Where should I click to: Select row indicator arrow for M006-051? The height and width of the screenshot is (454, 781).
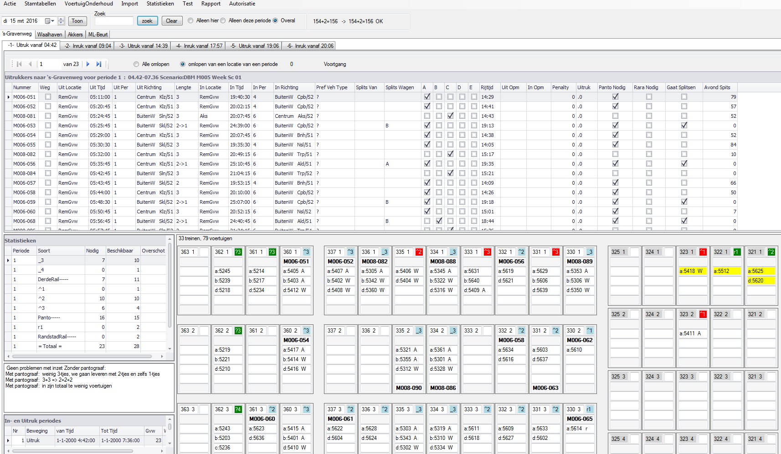point(8,97)
